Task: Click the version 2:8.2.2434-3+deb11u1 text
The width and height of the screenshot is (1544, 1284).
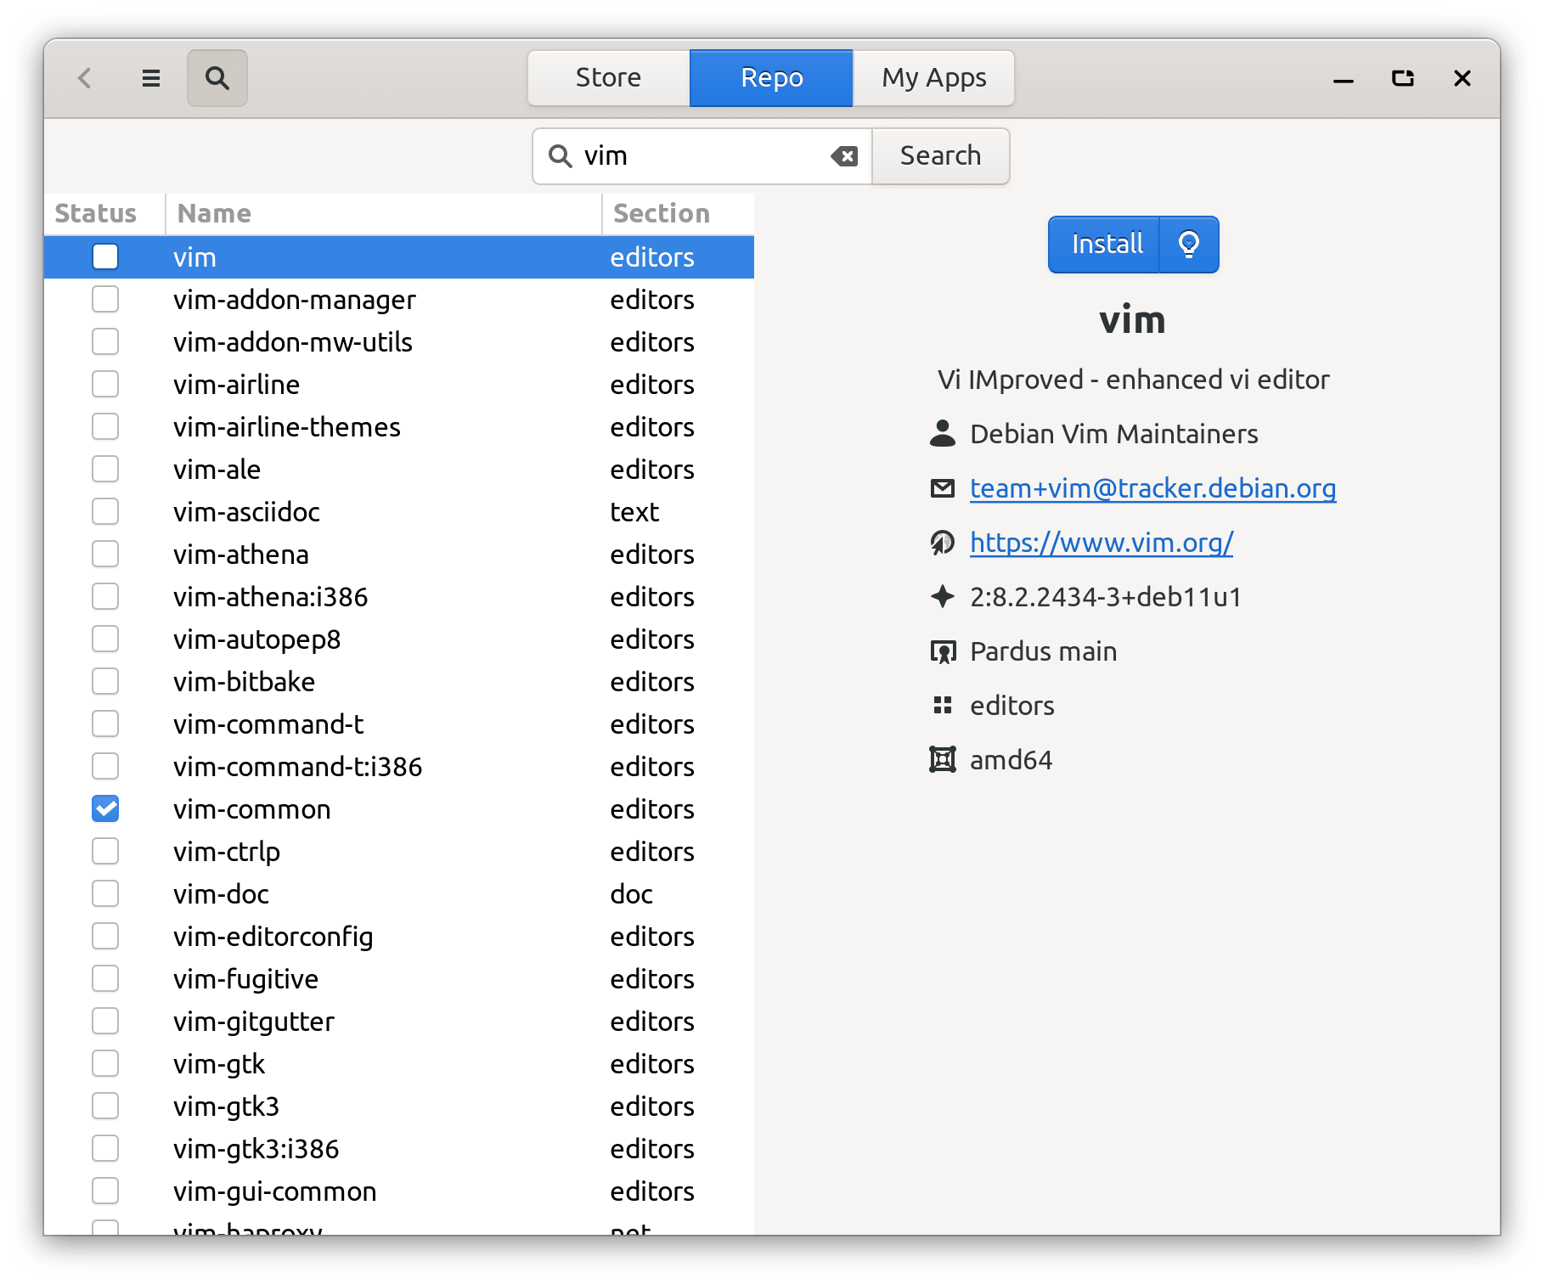Action: tap(1106, 596)
